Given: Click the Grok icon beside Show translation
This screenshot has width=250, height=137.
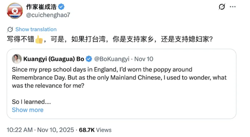Looking at the screenshot, I should (x=10, y=29).
